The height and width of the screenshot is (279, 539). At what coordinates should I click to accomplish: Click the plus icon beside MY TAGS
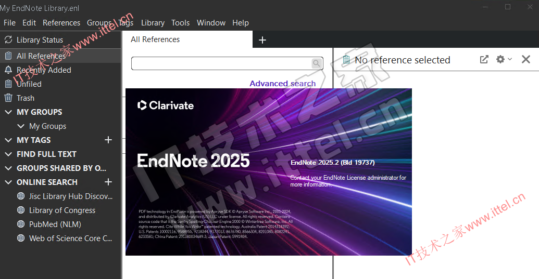tap(108, 140)
